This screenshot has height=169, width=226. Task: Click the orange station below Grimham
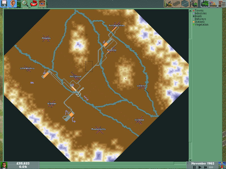[71, 115]
